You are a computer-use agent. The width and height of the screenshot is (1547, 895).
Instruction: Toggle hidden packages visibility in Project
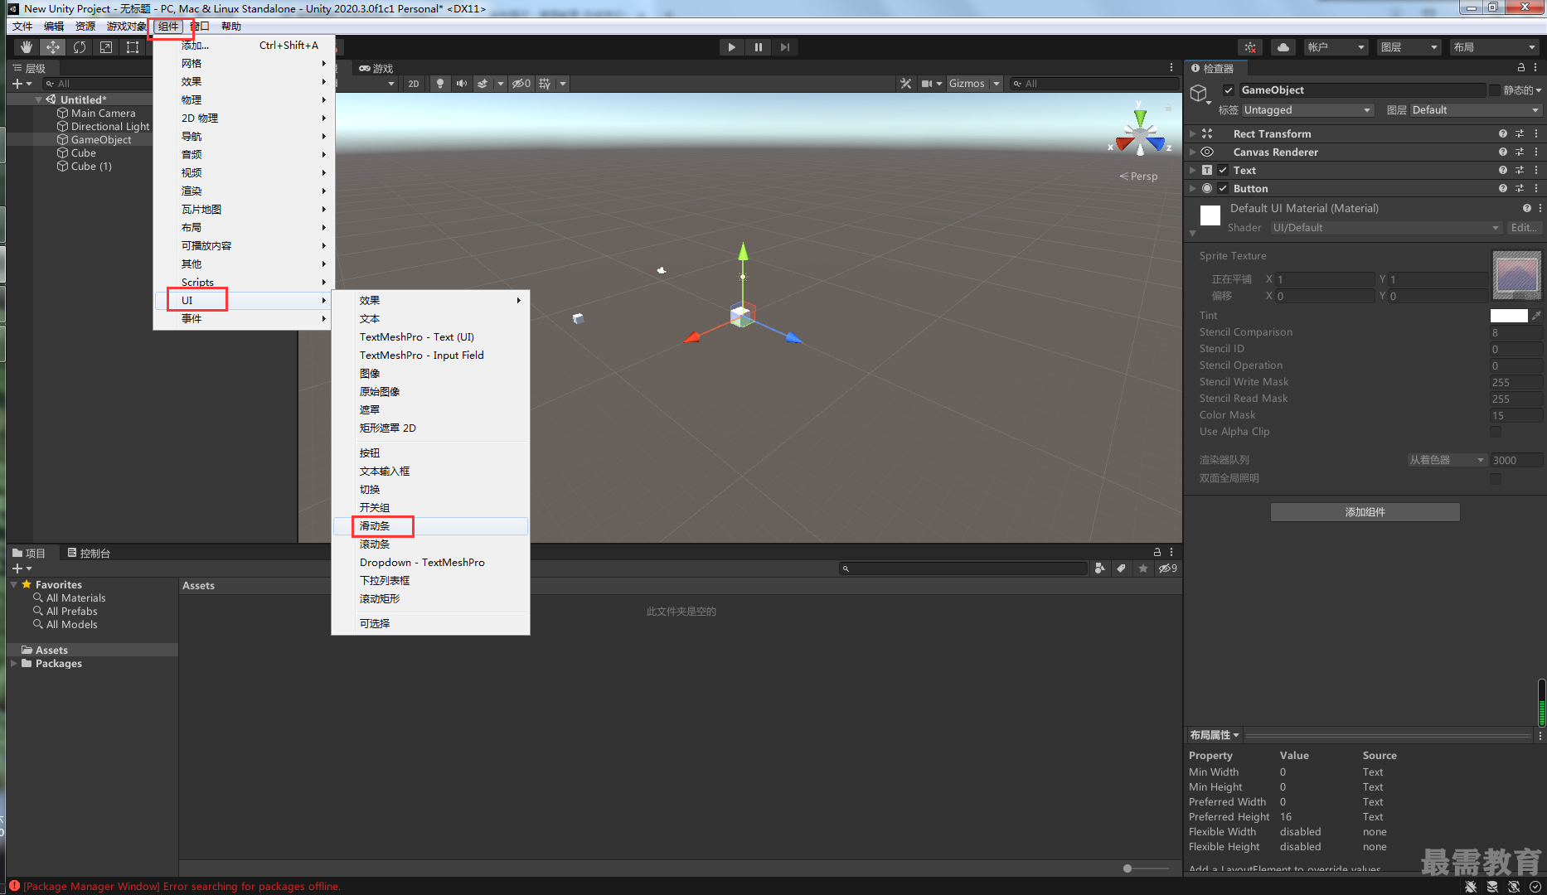pos(1168,568)
